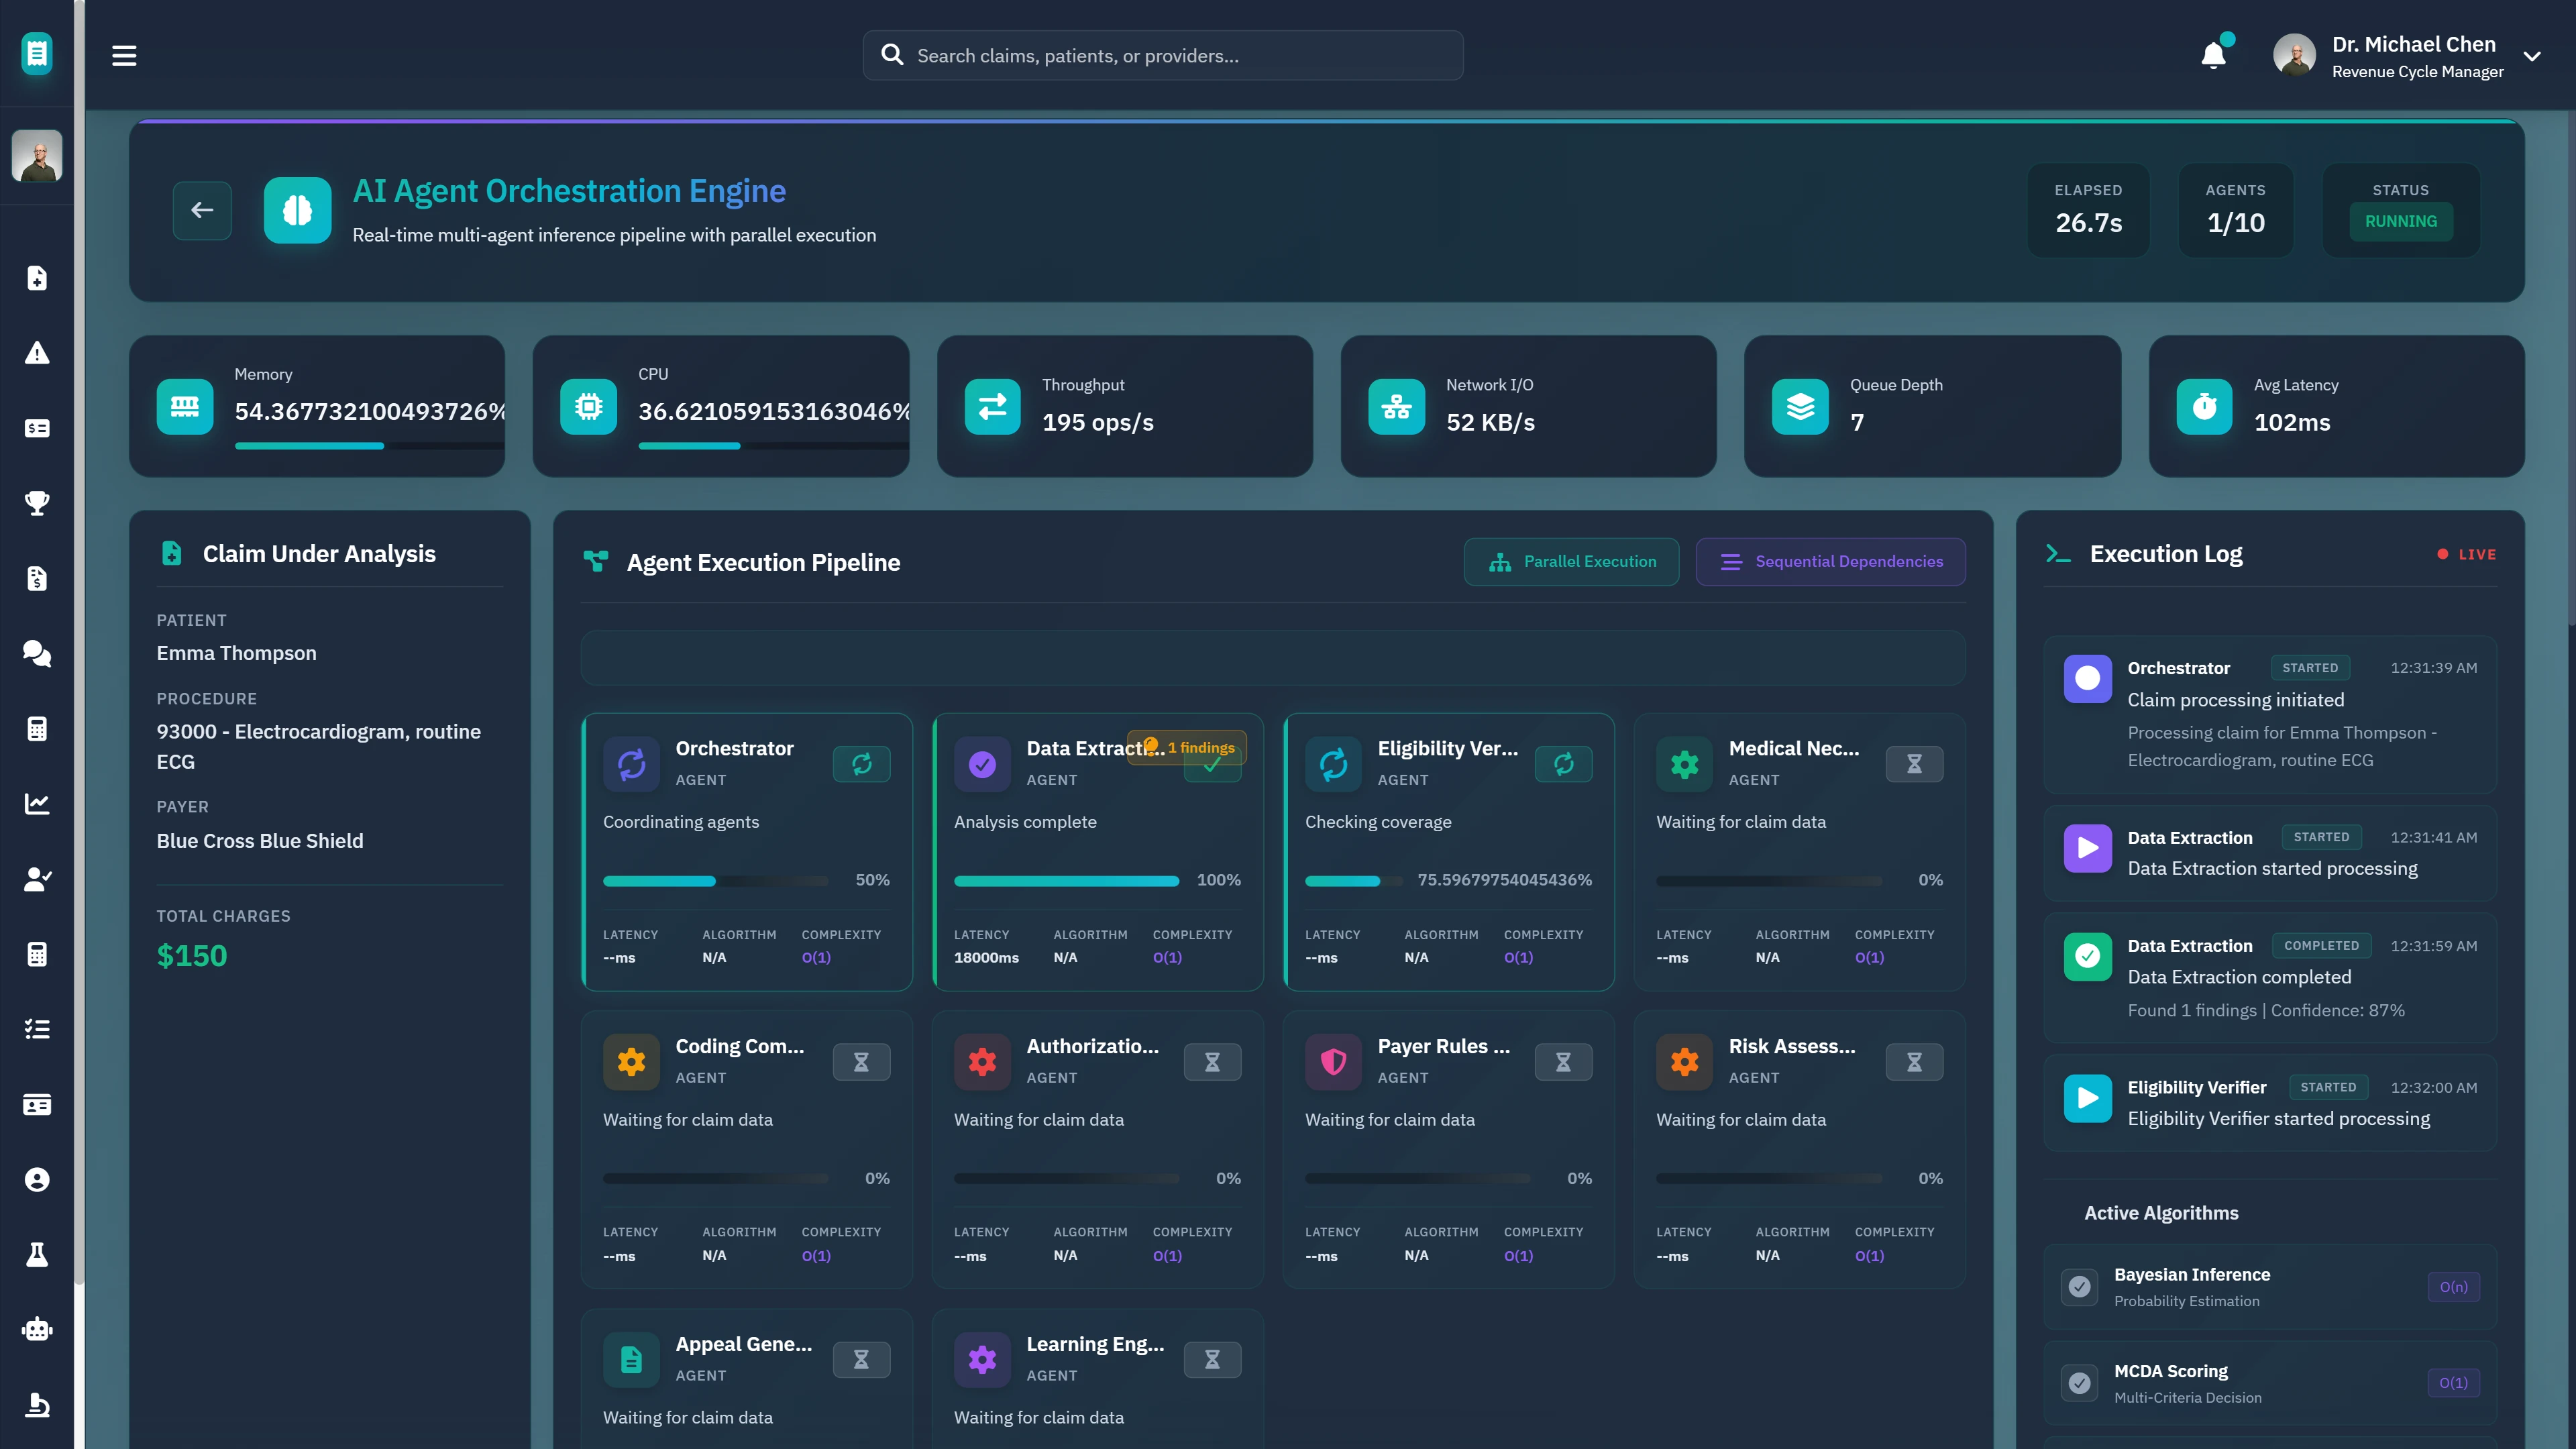Click the refresh icon on the Orchestrator agent card
The width and height of the screenshot is (2576, 1449).
(x=861, y=764)
